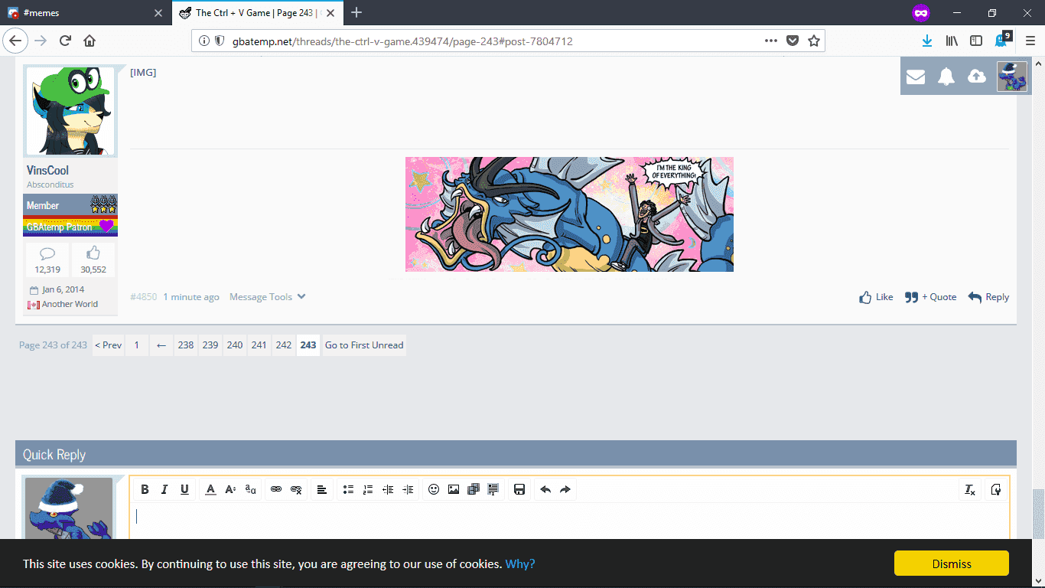
Task: Redo the last edit in the editor
Action: pos(565,490)
